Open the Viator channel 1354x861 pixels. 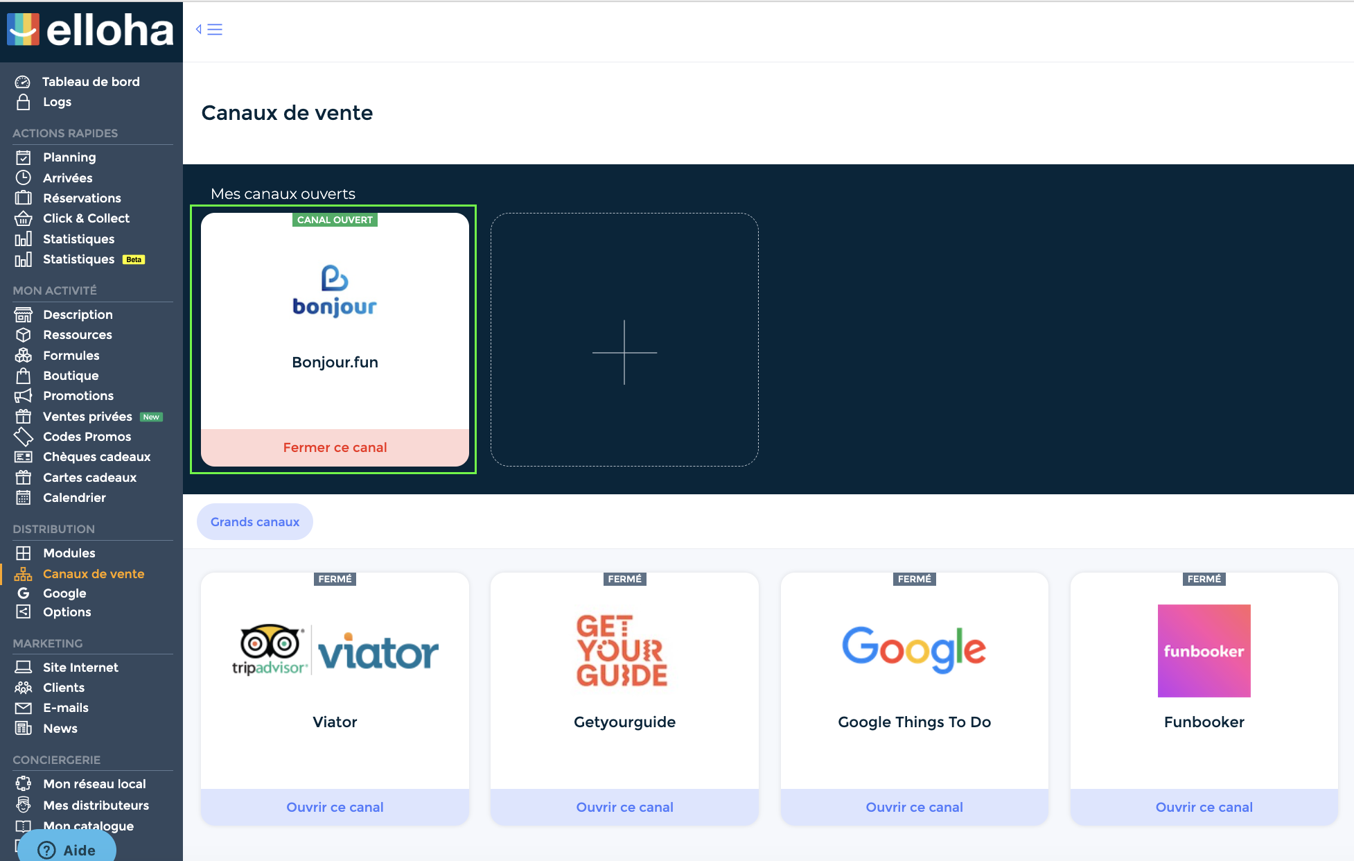(x=335, y=807)
